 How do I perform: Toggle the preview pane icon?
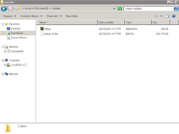[167, 16]
